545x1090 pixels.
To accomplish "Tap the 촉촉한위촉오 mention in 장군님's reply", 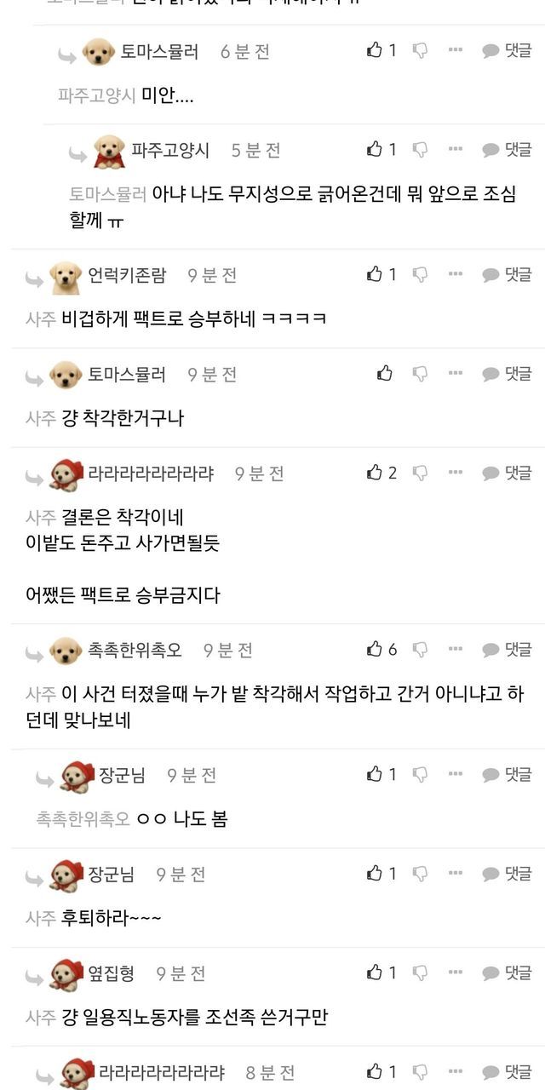I will [x=83, y=819].
